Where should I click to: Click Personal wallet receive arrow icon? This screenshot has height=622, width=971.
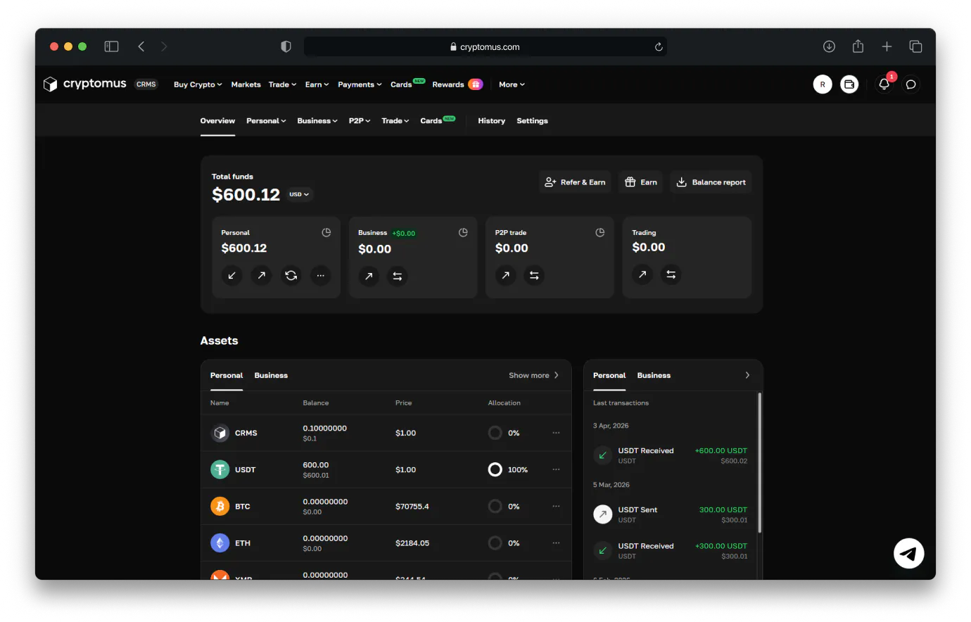coord(231,275)
